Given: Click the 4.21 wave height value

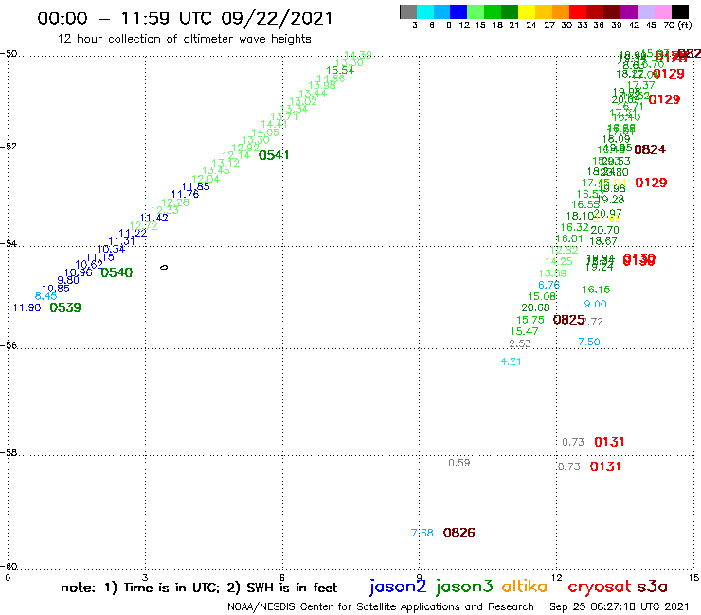Looking at the screenshot, I should coord(511,361).
